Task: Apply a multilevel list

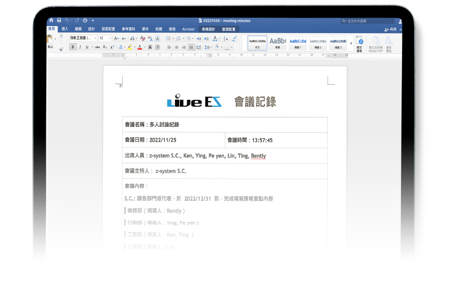Action: (189, 38)
